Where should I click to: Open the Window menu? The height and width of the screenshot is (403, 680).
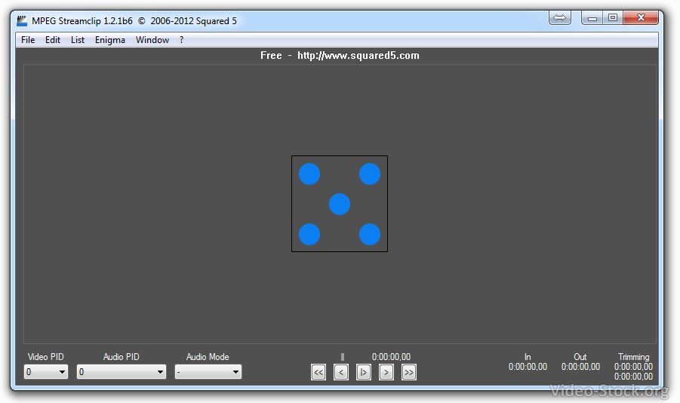[152, 40]
